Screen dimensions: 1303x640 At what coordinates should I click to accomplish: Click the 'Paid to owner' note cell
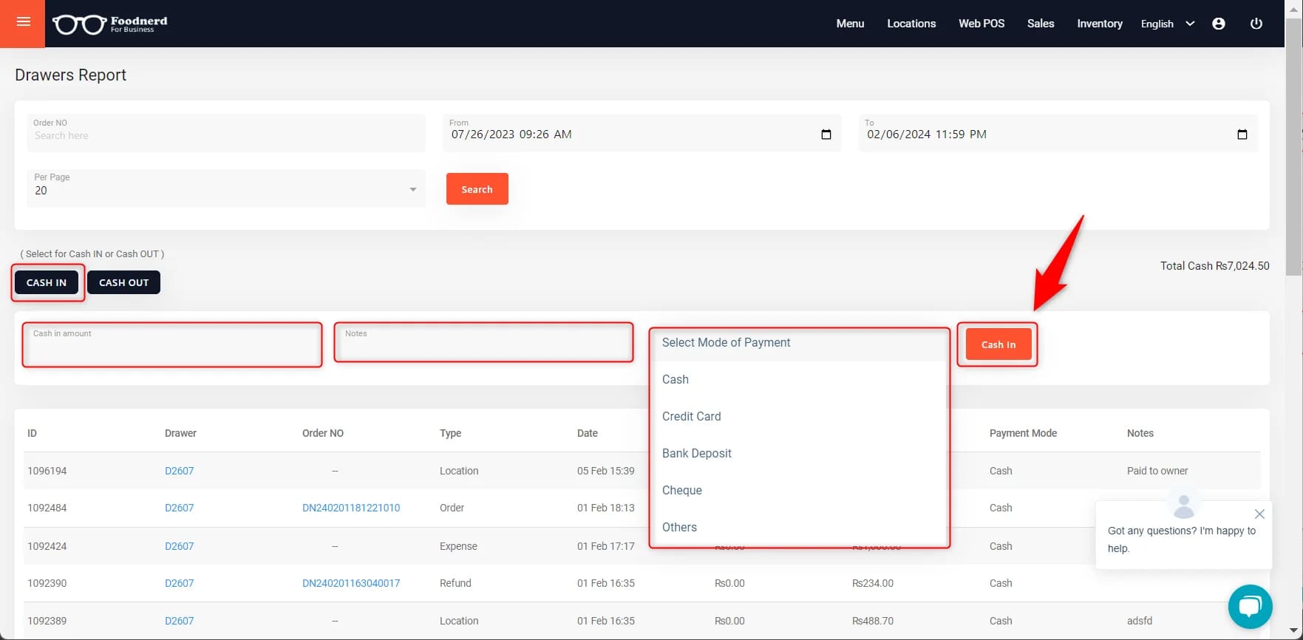pos(1157,471)
